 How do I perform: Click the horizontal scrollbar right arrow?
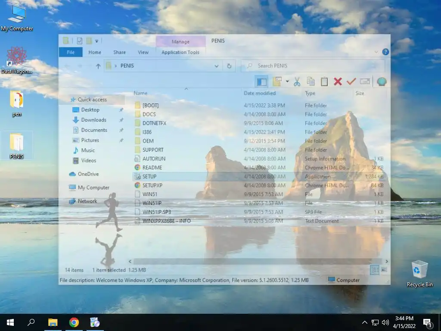click(x=387, y=261)
